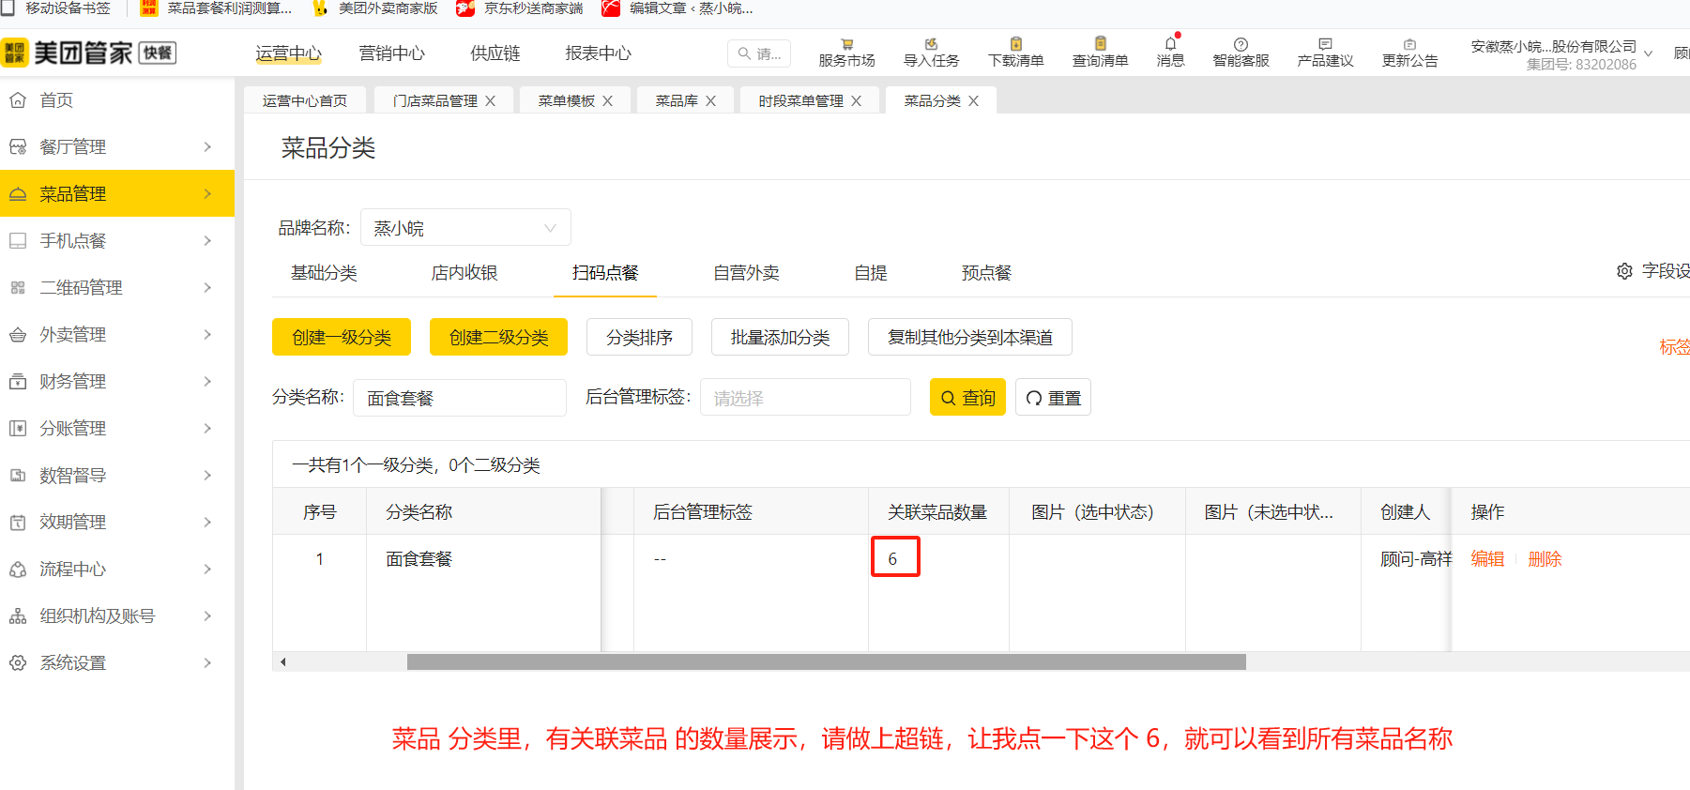Click the 消息 notification bell icon

point(1170,44)
